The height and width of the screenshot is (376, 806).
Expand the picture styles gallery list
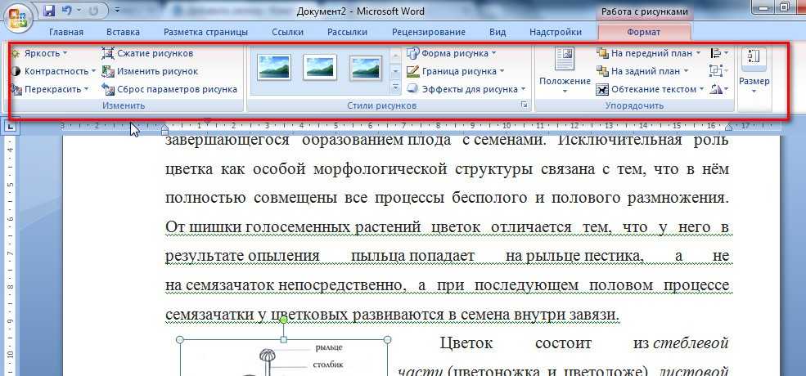click(x=395, y=87)
